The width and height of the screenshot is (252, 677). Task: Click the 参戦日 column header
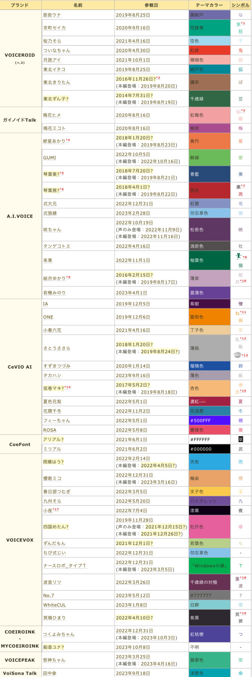[x=151, y=5]
